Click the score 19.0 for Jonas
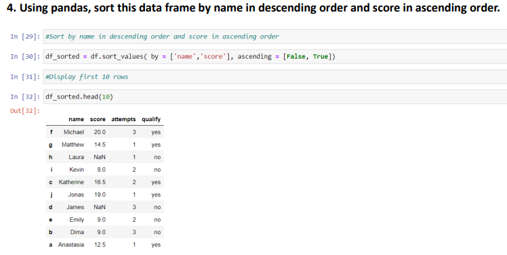Screen dimensions: 507x255 pyautogui.click(x=100, y=195)
